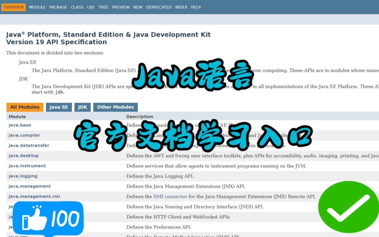
Task: Open the java.compiler module
Action: [24, 135]
